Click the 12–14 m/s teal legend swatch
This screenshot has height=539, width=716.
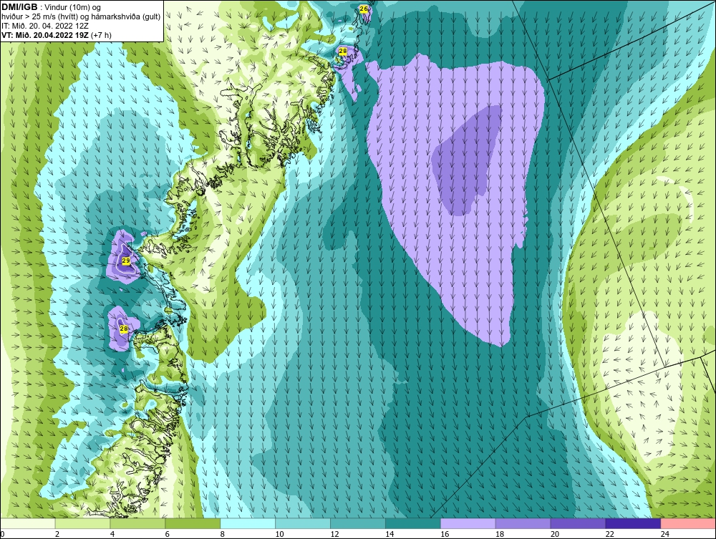(358, 523)
